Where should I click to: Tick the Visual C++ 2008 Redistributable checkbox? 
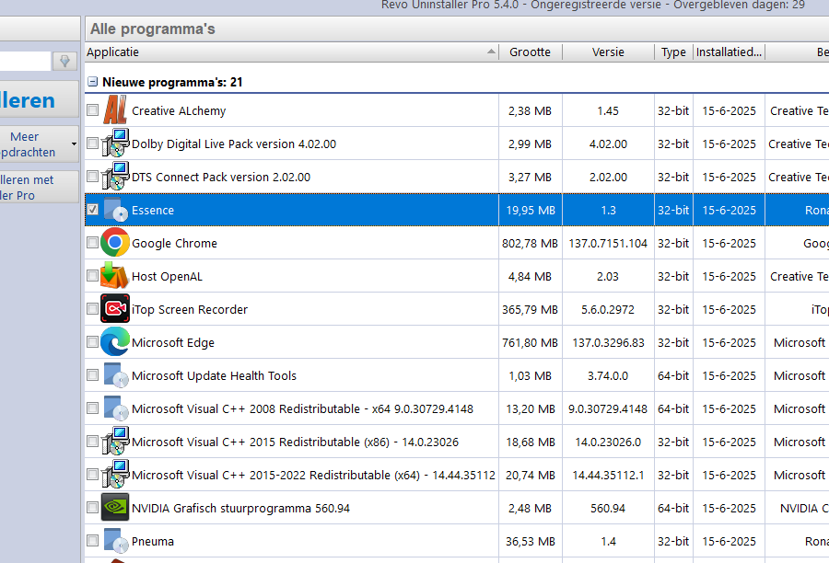(x=92, y=408)
